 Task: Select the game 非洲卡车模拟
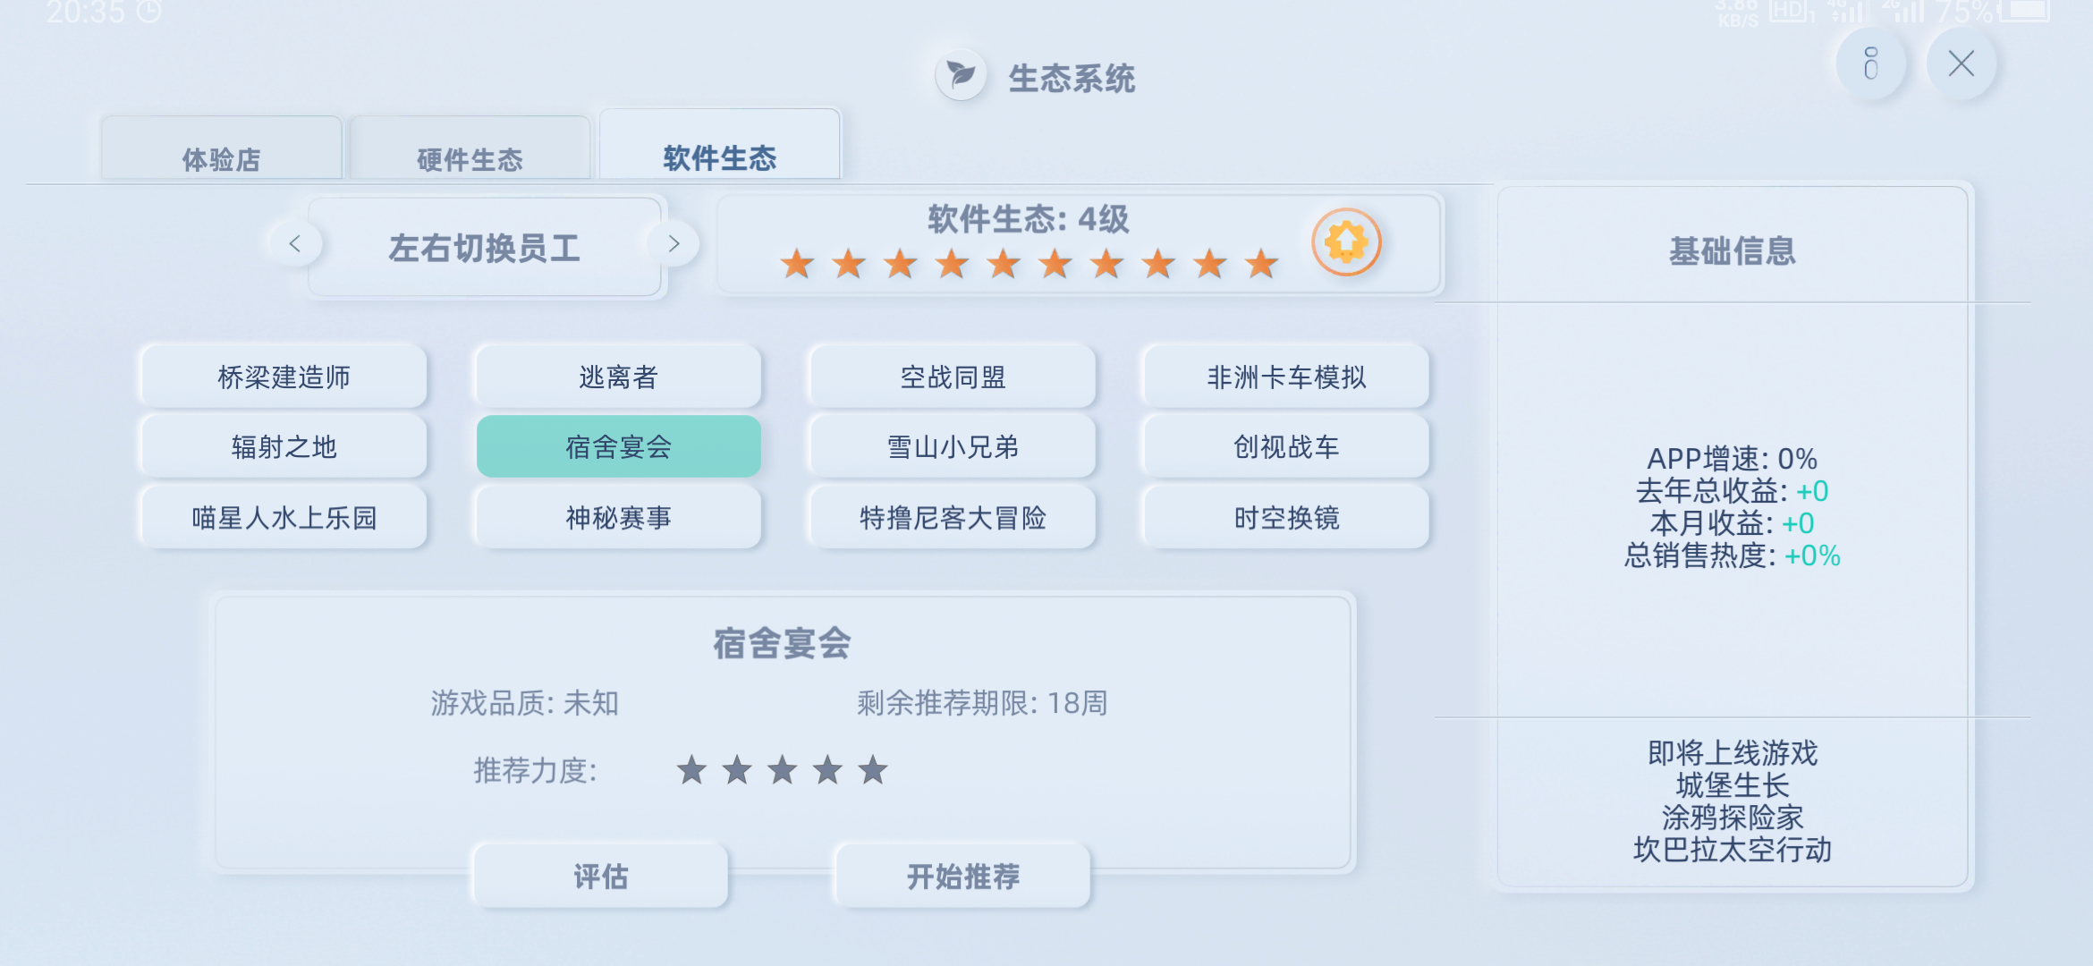pyautogui.click(x=1286, y=377)
